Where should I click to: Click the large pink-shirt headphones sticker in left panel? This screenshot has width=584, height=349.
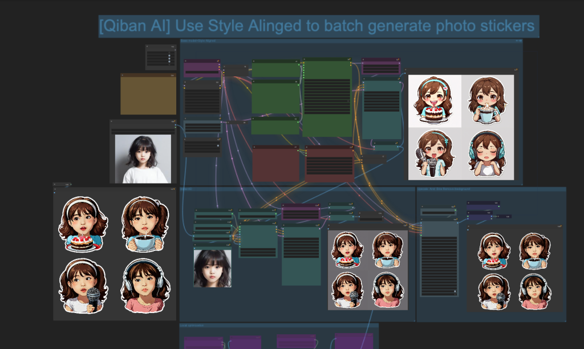click(x=145, y=286)
